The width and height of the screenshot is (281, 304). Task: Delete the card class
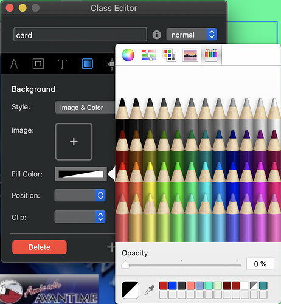coord(40,247)
